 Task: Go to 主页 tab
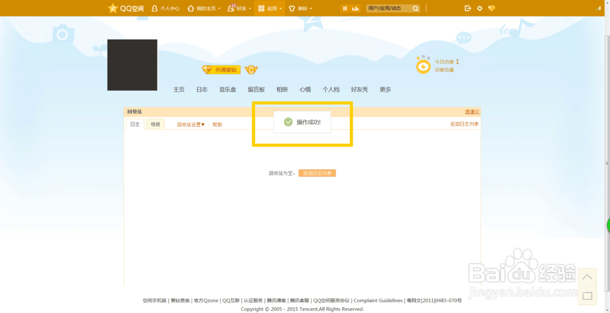(x=179, y=90)
